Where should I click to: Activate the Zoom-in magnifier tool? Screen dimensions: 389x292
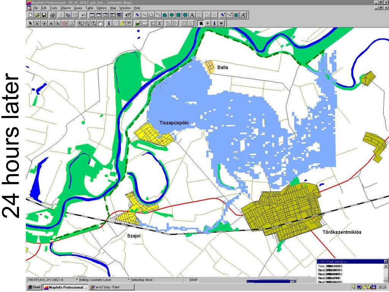coord(80,23)
